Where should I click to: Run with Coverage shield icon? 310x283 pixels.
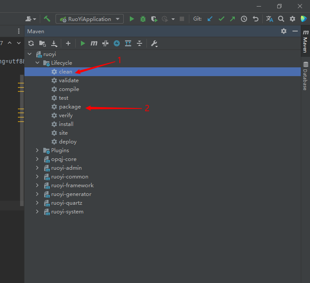click(154, 19)
